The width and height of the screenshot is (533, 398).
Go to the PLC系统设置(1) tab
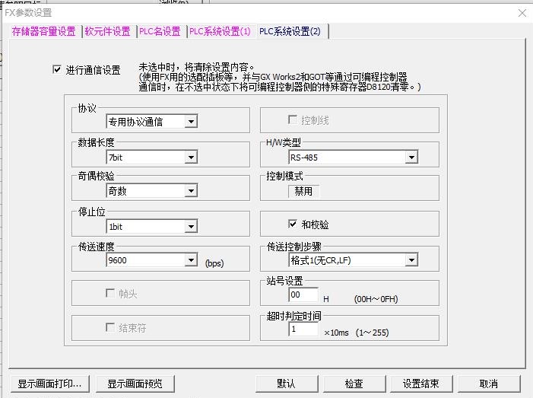[219, 31]
